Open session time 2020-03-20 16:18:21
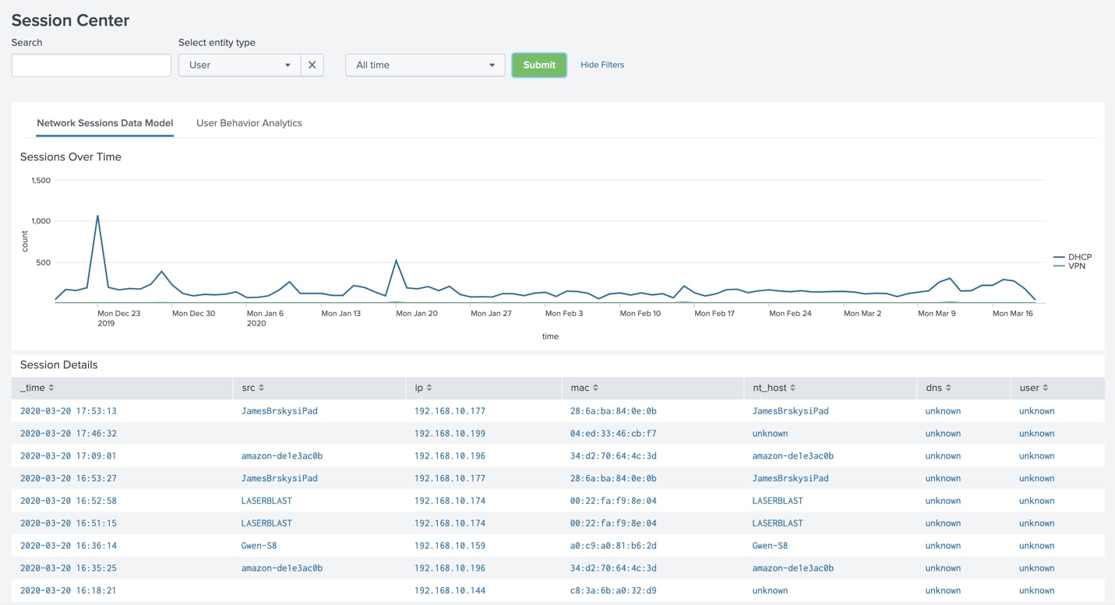Image resolution: width=1115 pixels, height=605 pixels. (69, 591)
